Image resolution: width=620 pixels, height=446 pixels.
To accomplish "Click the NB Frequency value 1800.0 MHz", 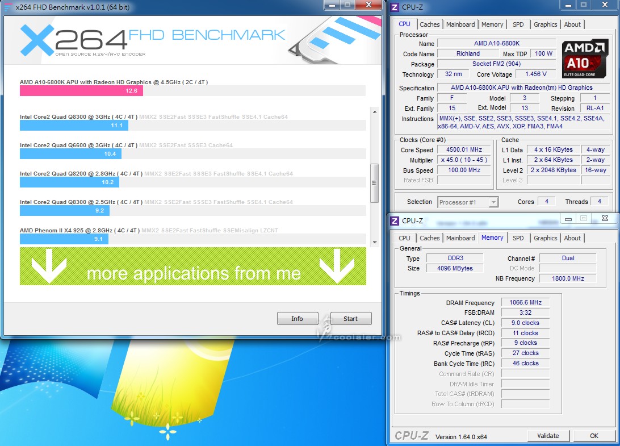I will click(x=568, y=278).
